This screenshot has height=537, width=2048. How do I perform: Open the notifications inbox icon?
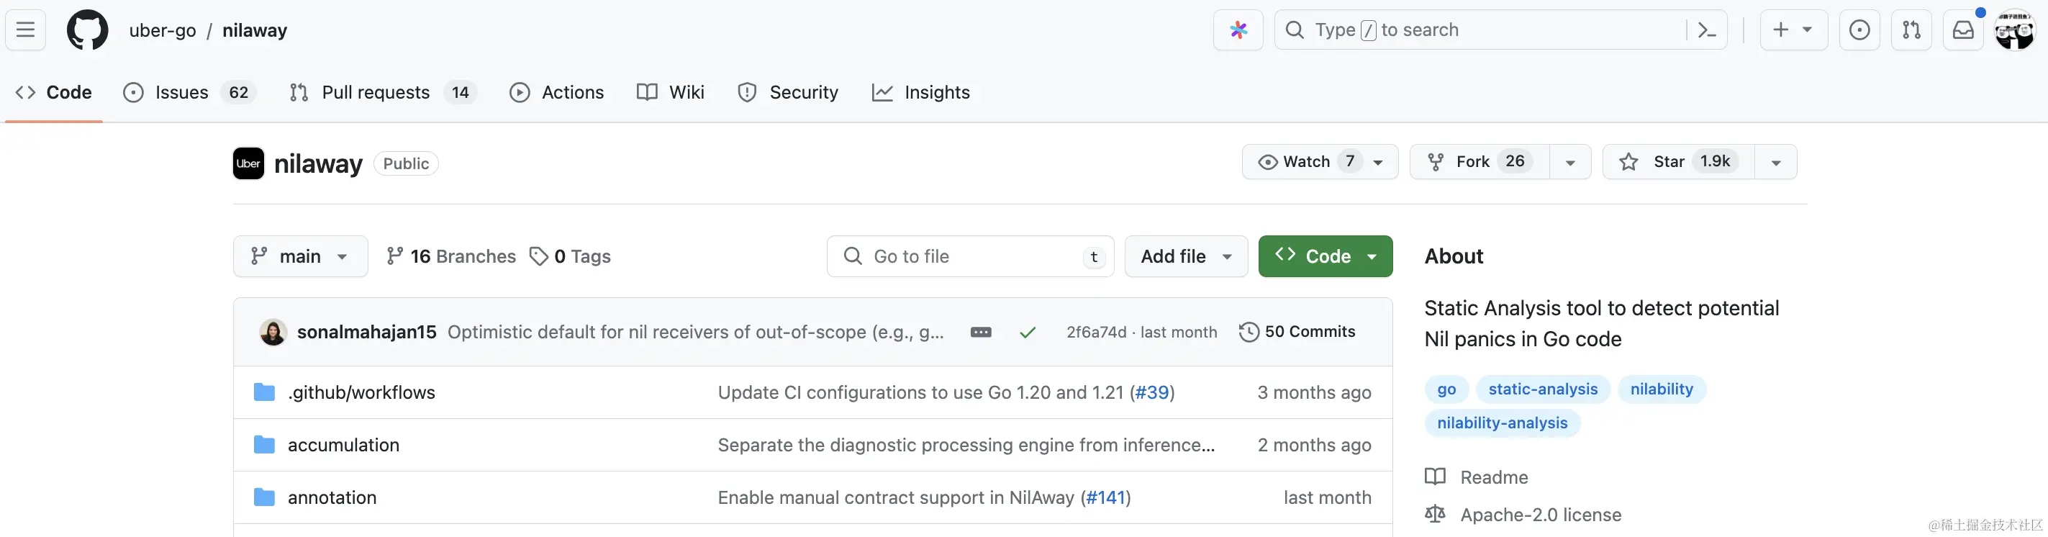coord(1963,30)
